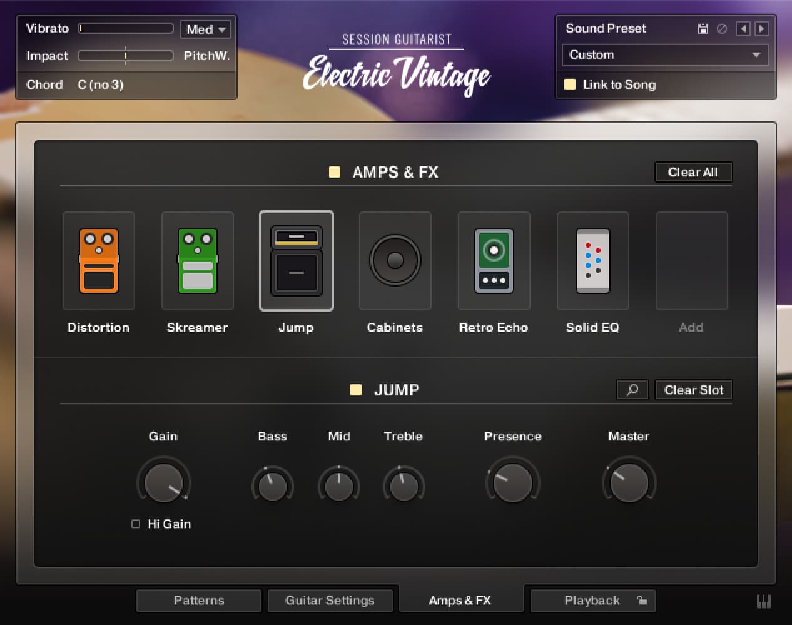Image resolution: width=792 pixels, height=625 pixels.
Task: Browse amps with the magnifier dropdown
Action: [x=632, y=390]
